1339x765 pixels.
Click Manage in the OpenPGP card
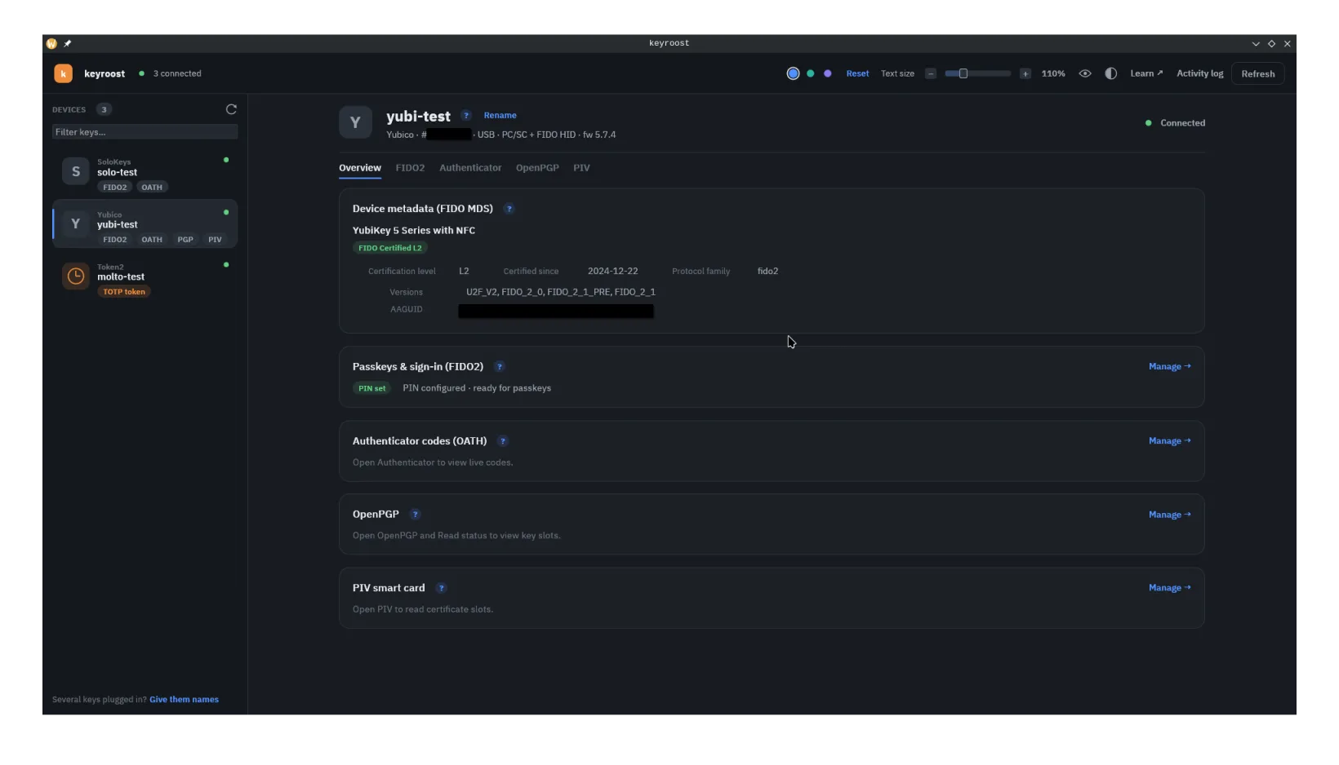coord(1169,515)
